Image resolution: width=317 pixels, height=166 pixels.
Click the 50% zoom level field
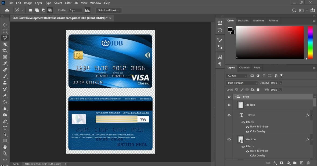pyautogui.click(x=16, y=164)
